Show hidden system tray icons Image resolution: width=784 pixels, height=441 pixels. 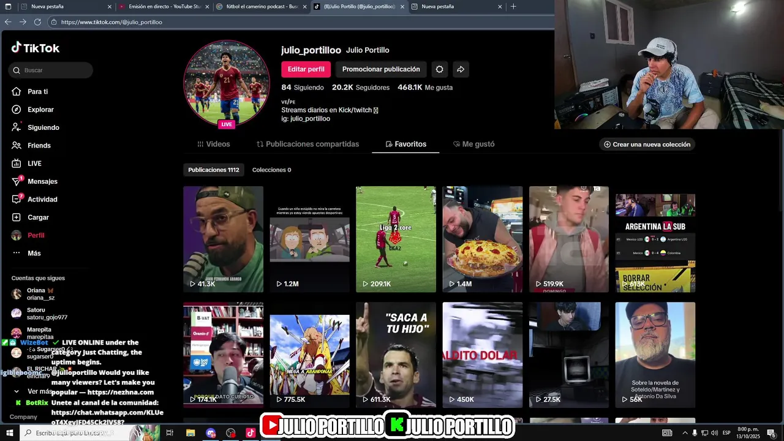pyautogui.click(x=685, y=433)
